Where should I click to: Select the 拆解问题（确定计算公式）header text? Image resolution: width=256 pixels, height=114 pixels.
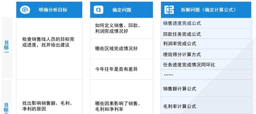coord(209,10)
